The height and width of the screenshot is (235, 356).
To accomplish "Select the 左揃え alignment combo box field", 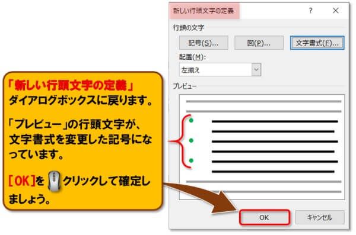I will 220,70.
